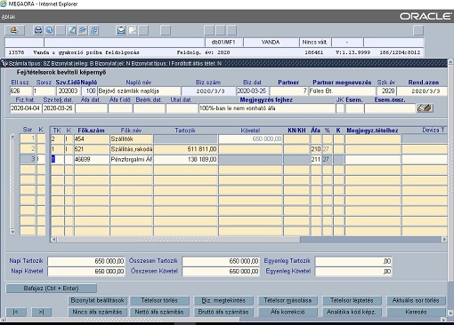The width and height of the screenshot is (454, 325).
Task: Click the Tételsor léptetés button
Action: click(352, 300)
